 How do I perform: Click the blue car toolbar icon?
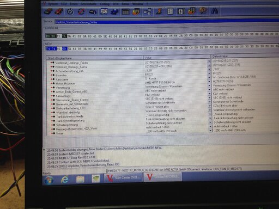[x=114, y=12]
